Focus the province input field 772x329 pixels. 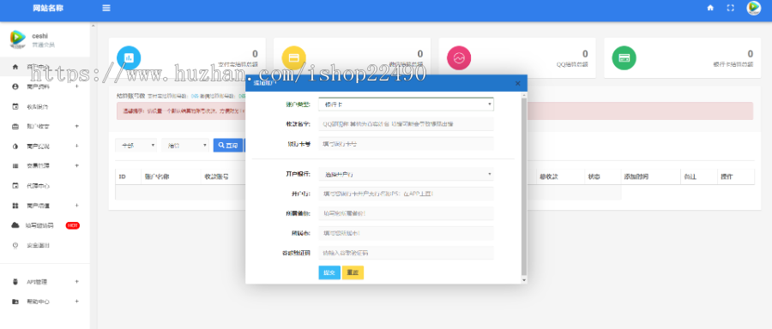point(407,213)
